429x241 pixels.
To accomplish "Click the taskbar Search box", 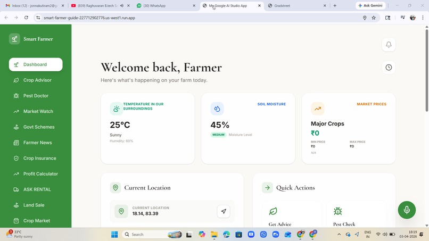I will pyautogui.click(x=152, y=235).
